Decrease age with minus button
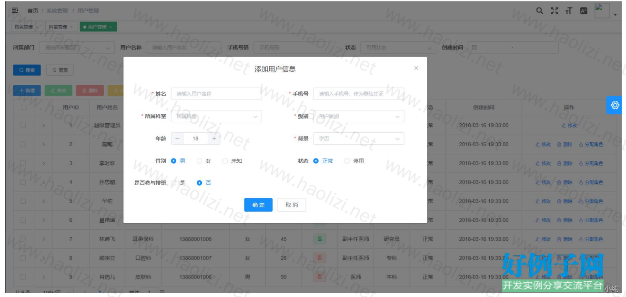This screenshot has width=626, height=297. pyautogui.click(x=177, y=139)
